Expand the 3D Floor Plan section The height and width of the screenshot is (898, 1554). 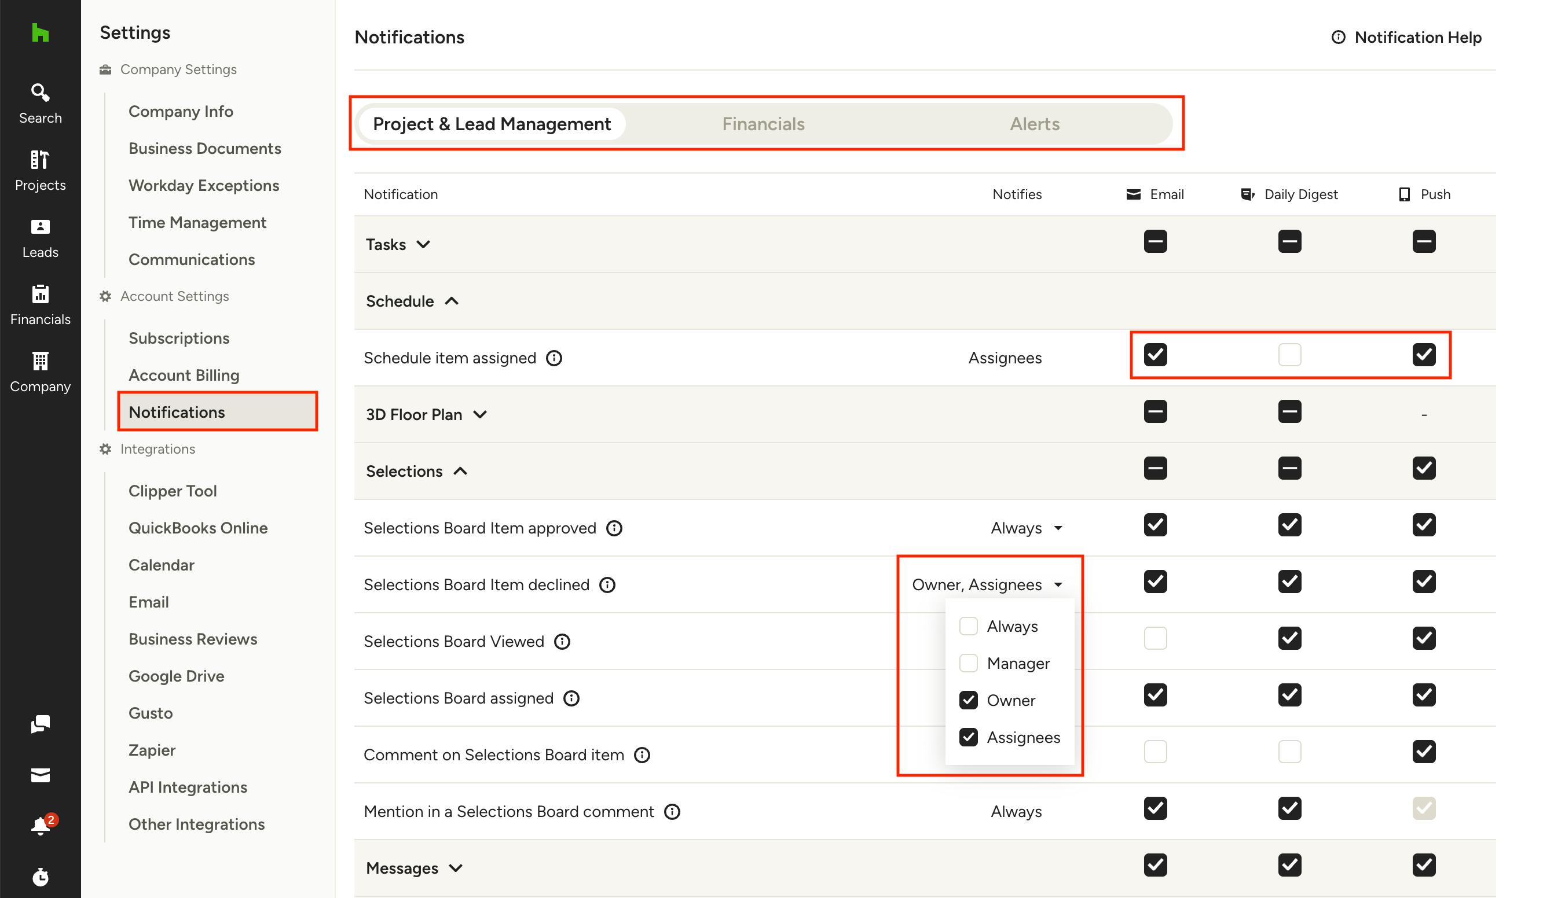(x=426, y=415)
